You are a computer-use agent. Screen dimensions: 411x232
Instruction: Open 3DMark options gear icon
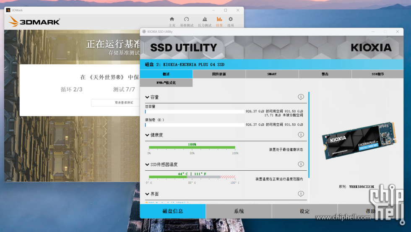coord(230,19)
